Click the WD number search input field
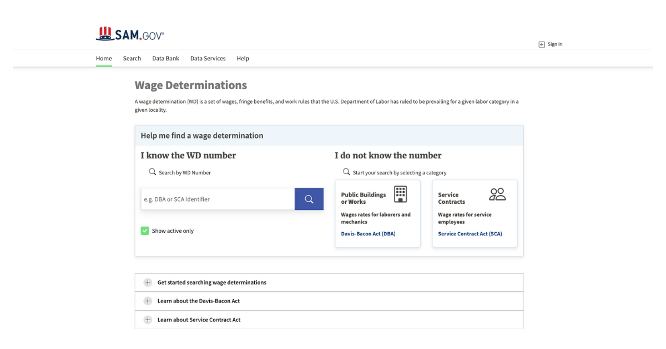666x349 pixels. [216, 198]
